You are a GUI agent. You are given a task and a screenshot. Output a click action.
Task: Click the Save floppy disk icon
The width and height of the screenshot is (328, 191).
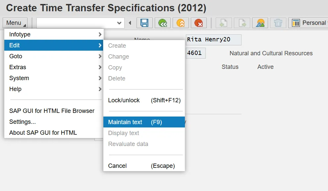pos(144,23)
